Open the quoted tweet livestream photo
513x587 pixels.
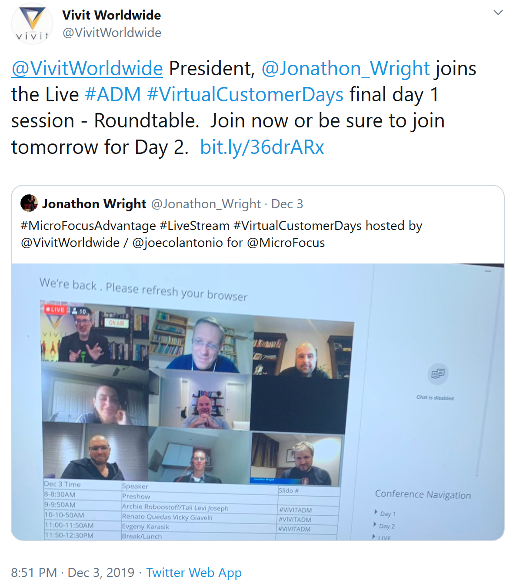[x=258, y=402]
